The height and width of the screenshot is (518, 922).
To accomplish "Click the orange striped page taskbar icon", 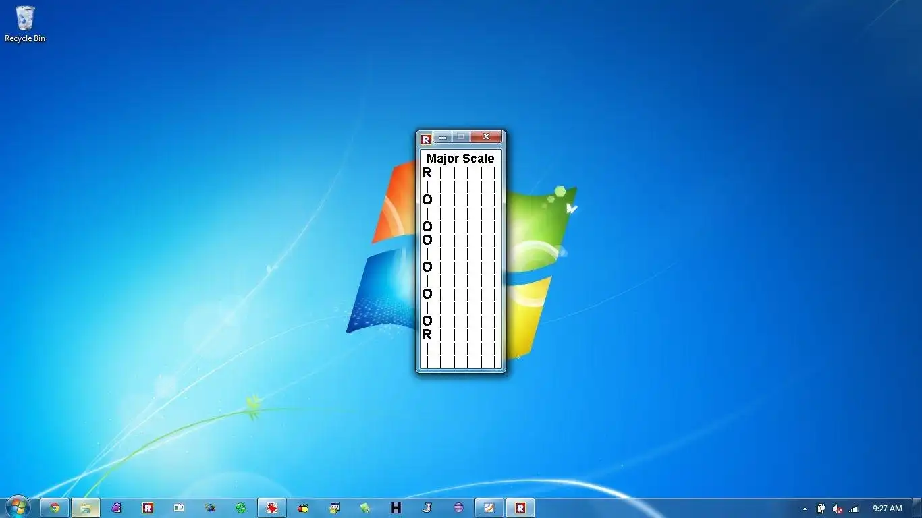I will (x=489, y=508).
